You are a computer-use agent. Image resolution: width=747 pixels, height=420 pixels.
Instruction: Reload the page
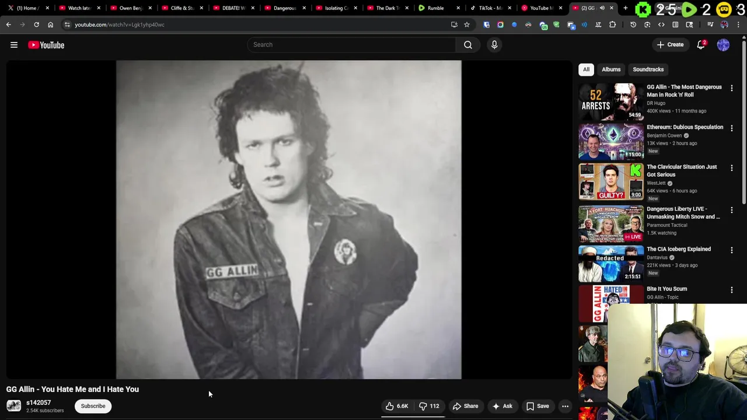[36, 24]
